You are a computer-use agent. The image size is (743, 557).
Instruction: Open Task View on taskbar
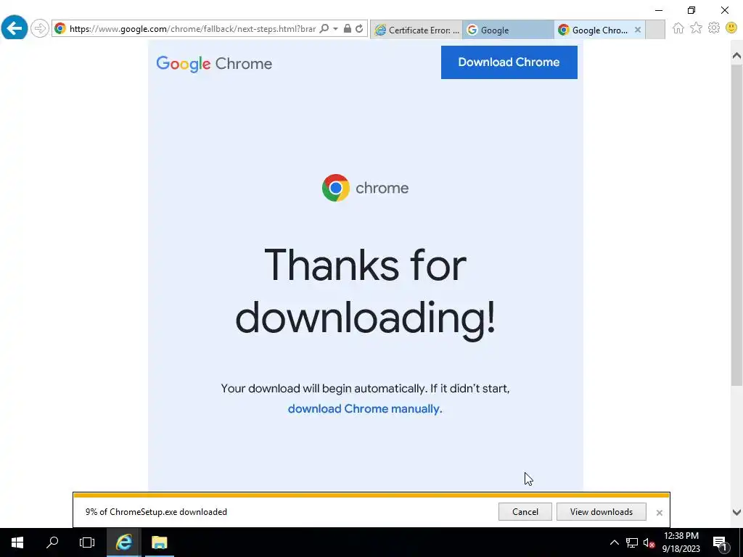pos(87,542)
